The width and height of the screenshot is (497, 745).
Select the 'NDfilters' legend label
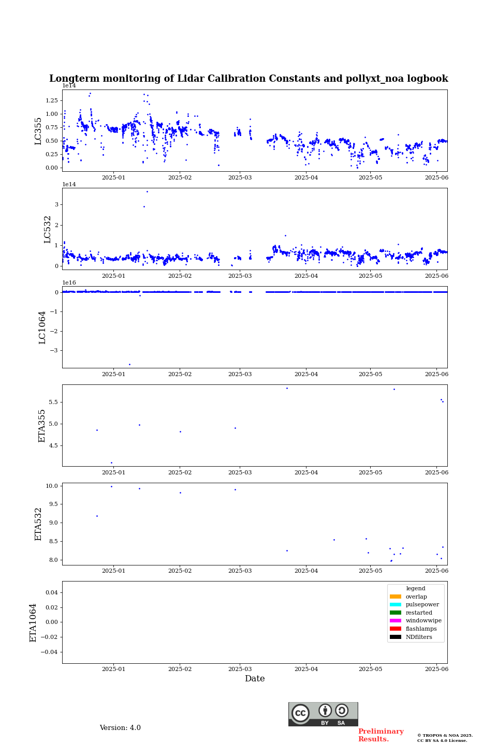pos(419,637)
